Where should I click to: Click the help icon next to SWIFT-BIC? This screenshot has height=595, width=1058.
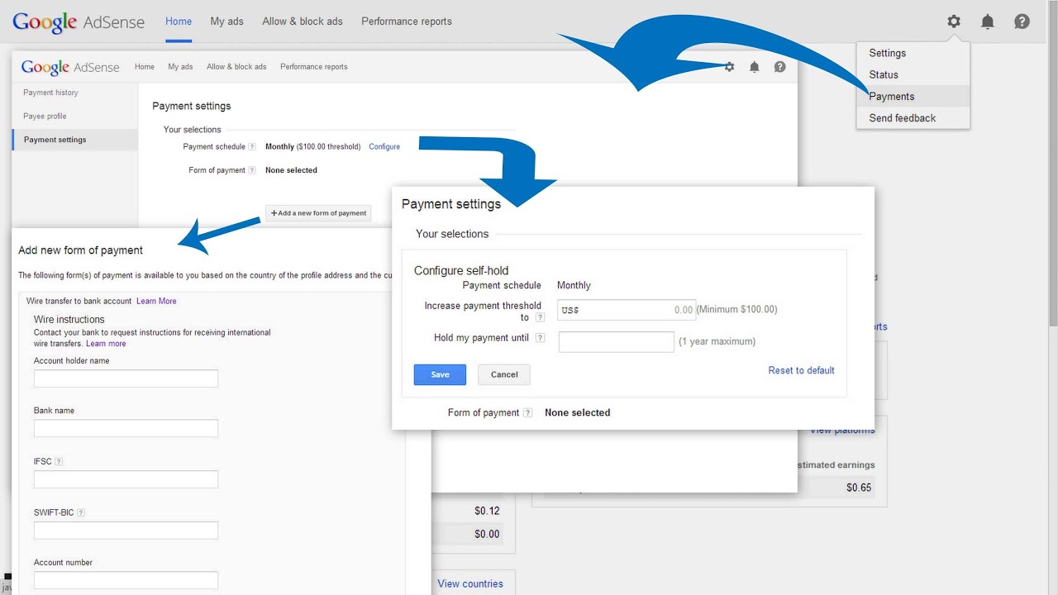pos(80,512)
